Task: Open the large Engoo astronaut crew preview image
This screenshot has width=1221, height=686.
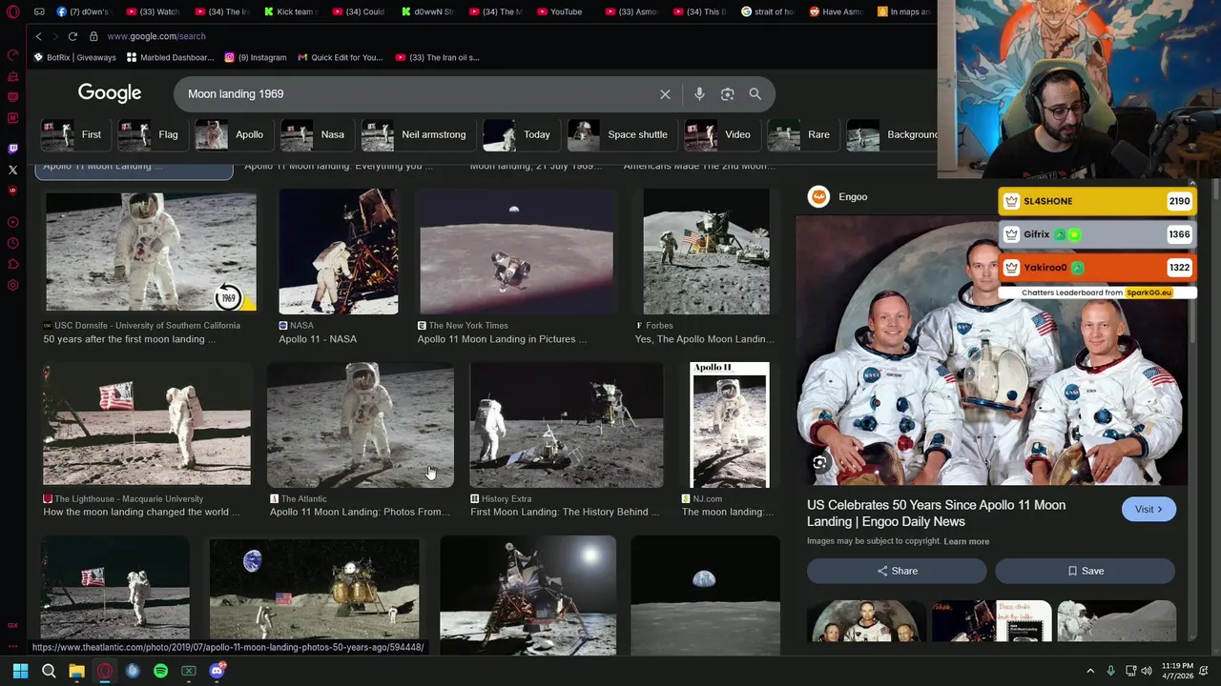Action: point(992,350)
